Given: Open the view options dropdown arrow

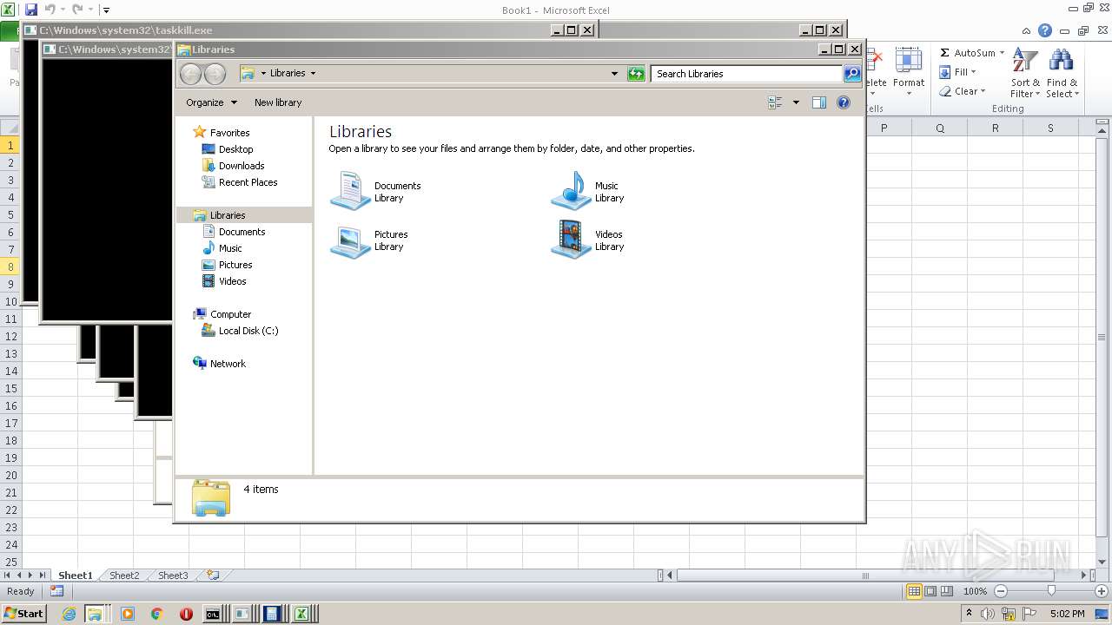Looking at the screenshot, I should [796, 102].
